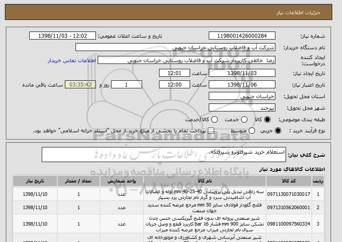Click the need date cell in row 1

pyautogui.click(x=35, y=194)
